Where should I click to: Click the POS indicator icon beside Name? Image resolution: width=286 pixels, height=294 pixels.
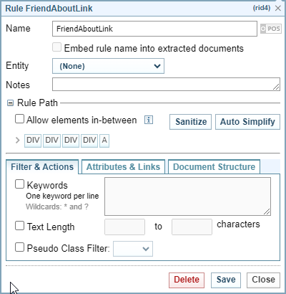(x=271, y=29)
